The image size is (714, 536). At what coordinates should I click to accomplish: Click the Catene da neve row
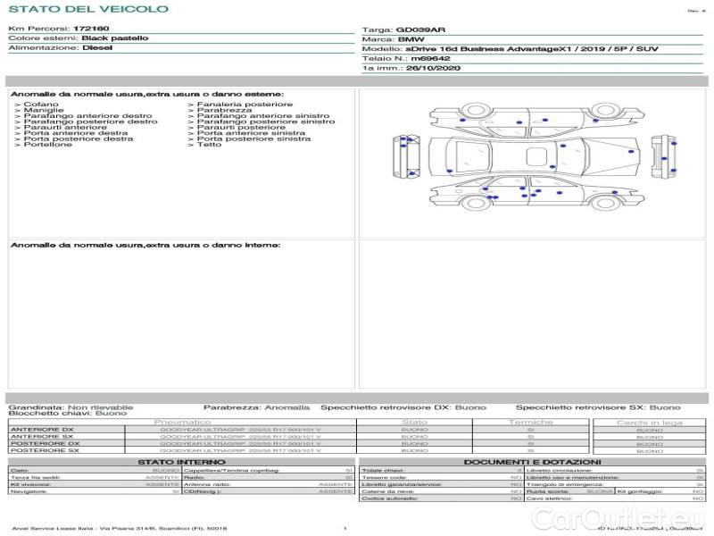441,492
